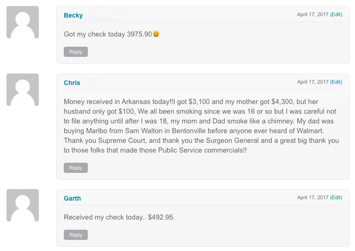The width and height of the screenshot is (355, 251).
Task: Click Chris's avatar placeholder image
Action: (x=23, y=90)
